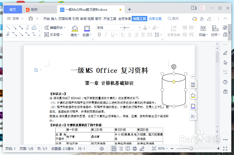Click the Outline (轮廓) shape icon
Screen dimensions: 234x155
87,28
